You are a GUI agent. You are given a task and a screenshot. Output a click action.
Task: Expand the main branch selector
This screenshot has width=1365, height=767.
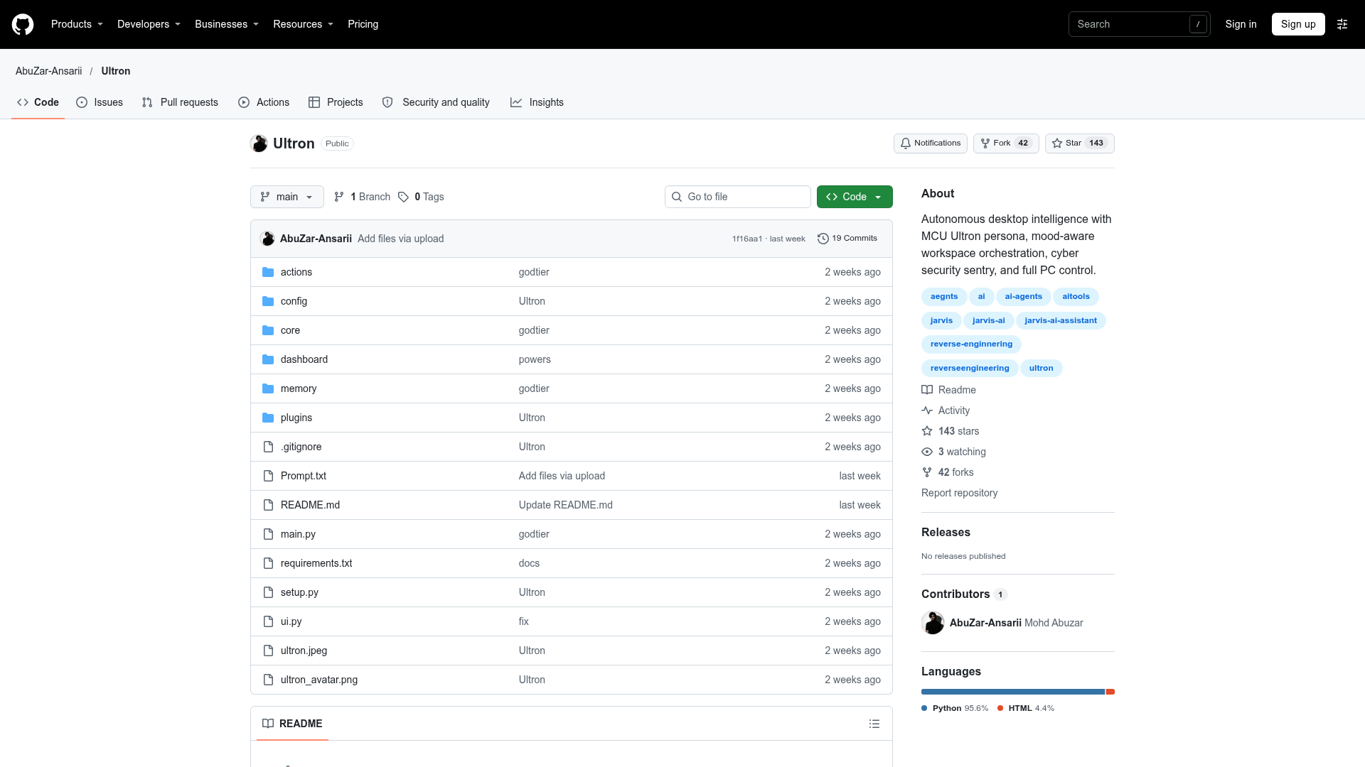(287, 197)
